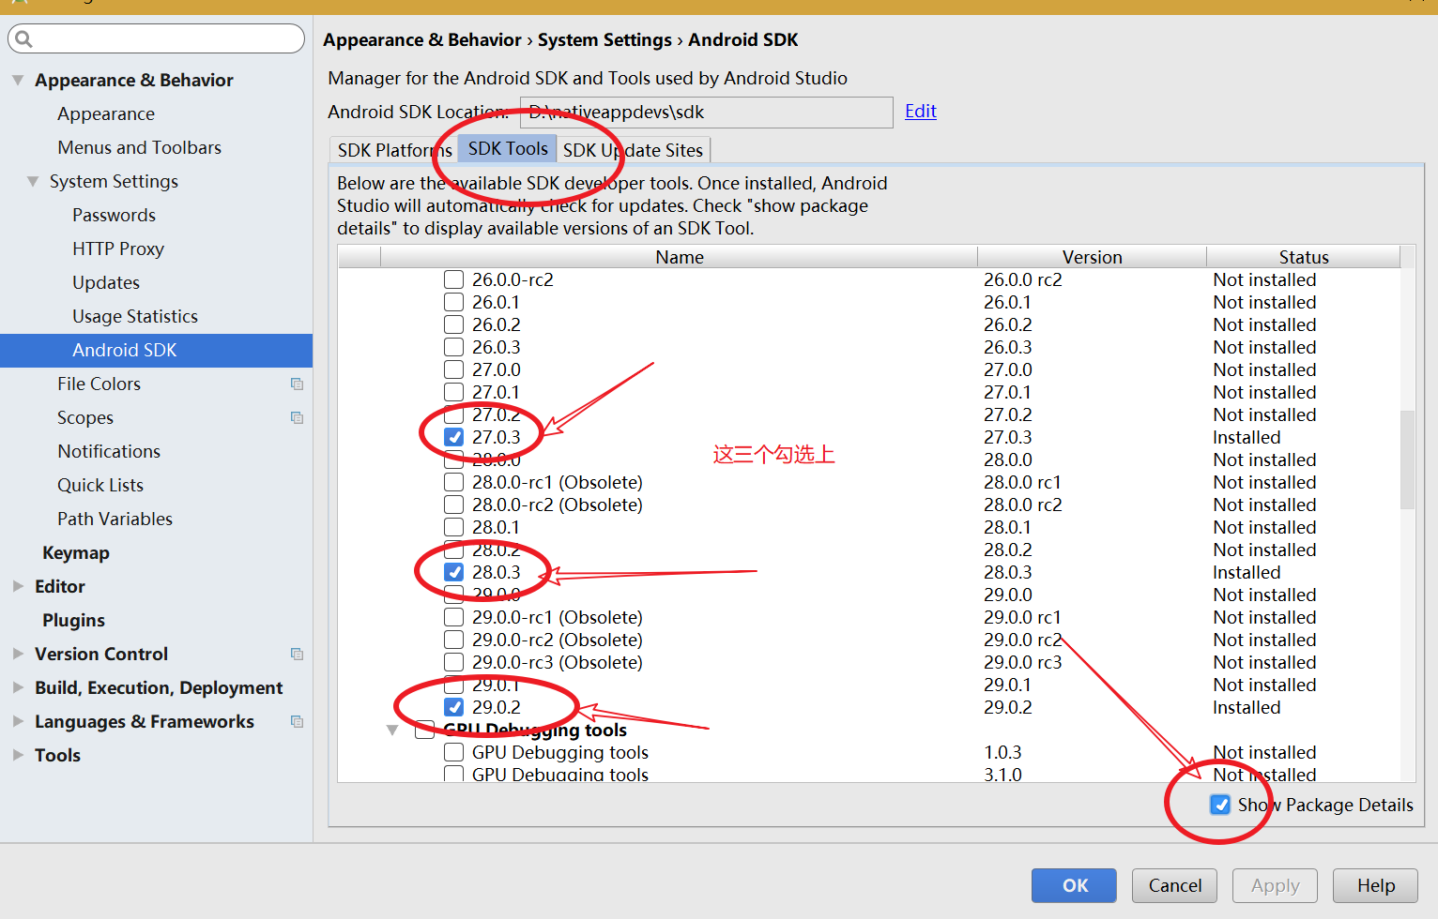Click the settings search input field

pyautogui.click(x=156, y=38)
